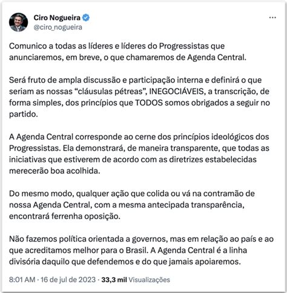The width and height of the screenshot is (287, 293).
Task: Click the Visualizações label
Action: tap(149, 280)
